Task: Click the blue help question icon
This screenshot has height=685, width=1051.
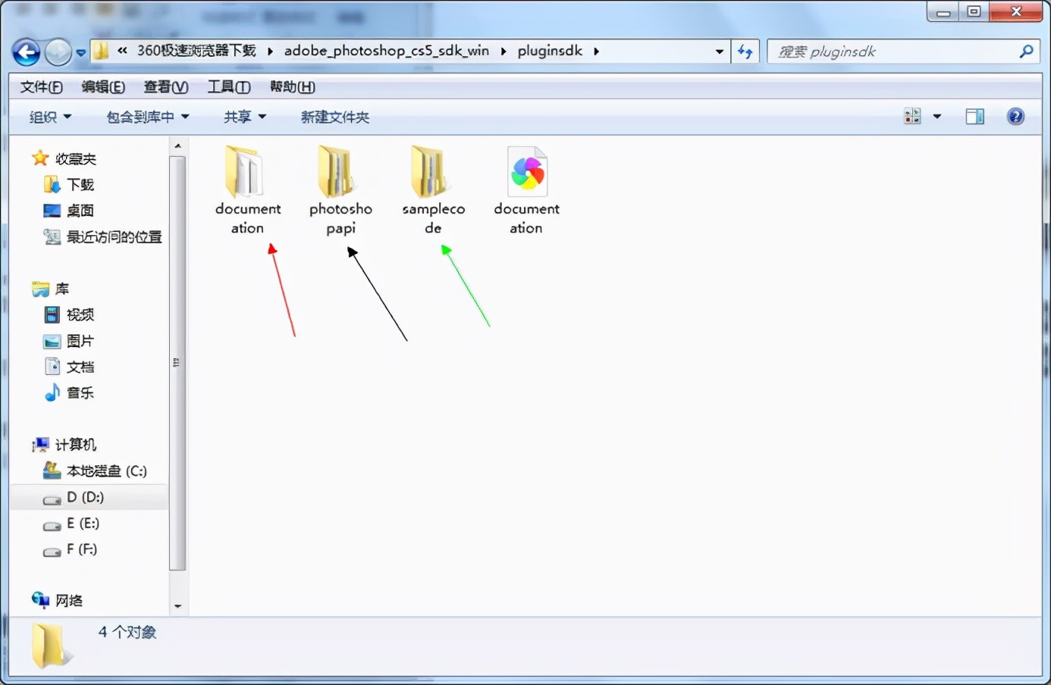Action: [1016, 117]
